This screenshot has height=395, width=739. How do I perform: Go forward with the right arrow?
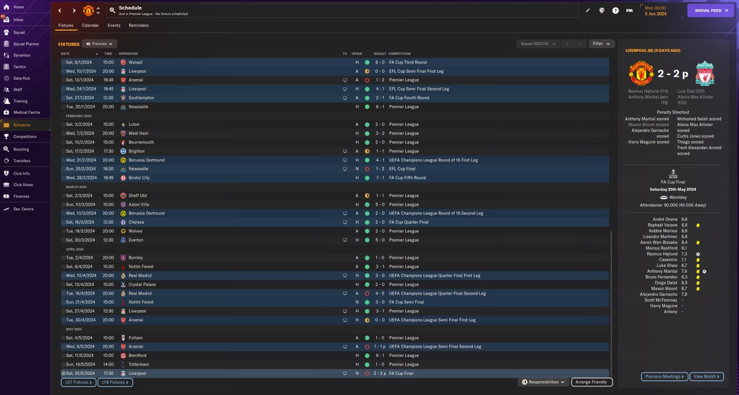[74, 10]
